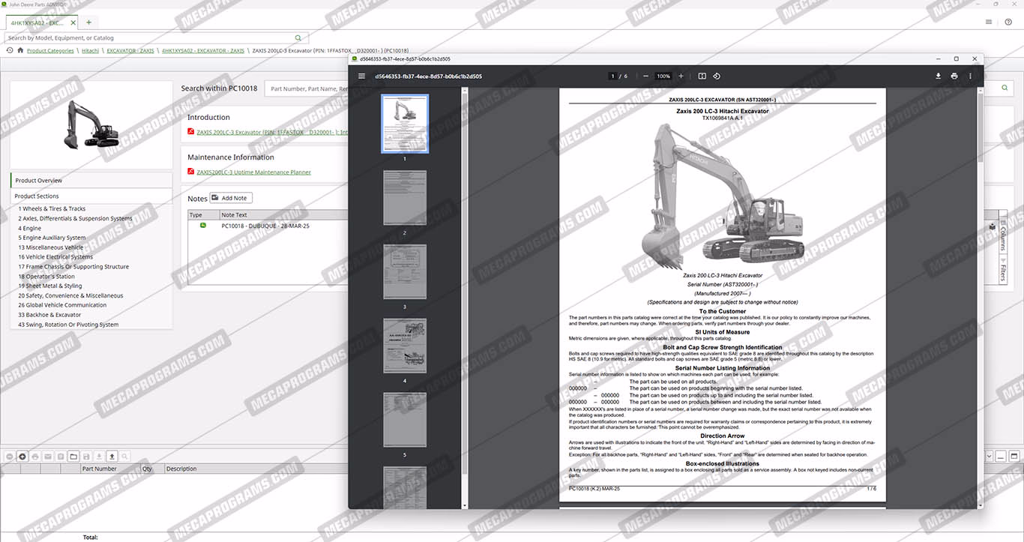The image size is (1024, 542).
Task: Click the search magnifier in model search box
Action: 298,37
